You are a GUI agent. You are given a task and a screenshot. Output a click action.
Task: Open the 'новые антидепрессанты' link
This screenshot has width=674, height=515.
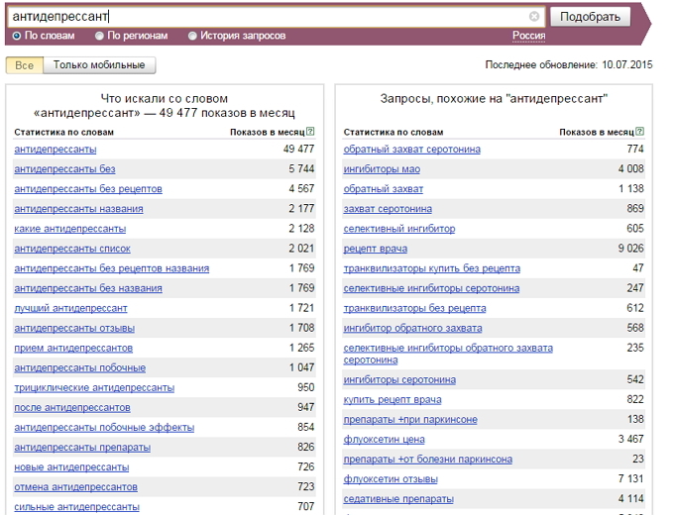coord(71,467)
